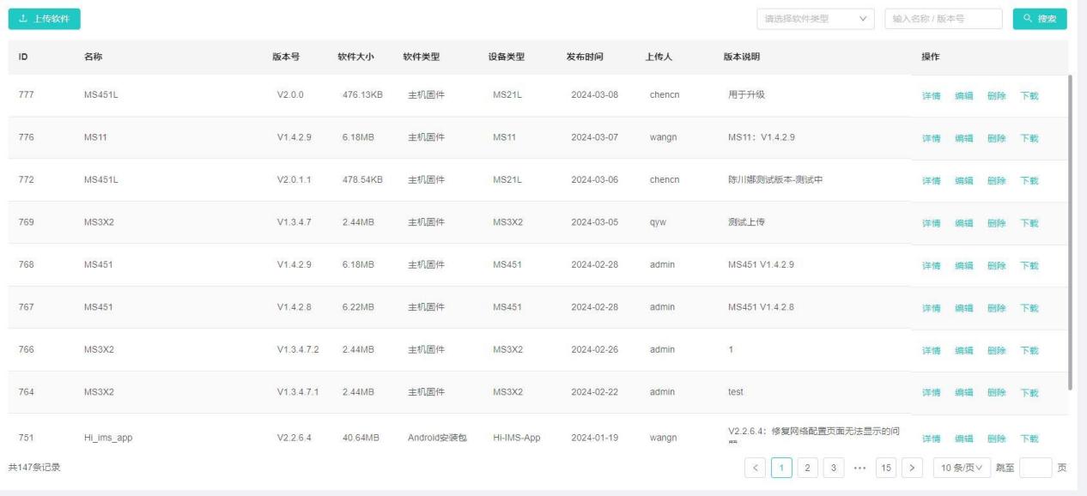The width and height of the screenshot is (1087, 496).
Task: Click the green search button
Action: (x=1040, y=19)
